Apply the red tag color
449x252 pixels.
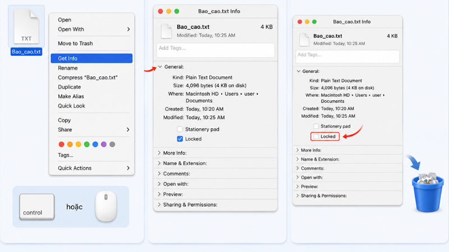click(x=61, y=144)
